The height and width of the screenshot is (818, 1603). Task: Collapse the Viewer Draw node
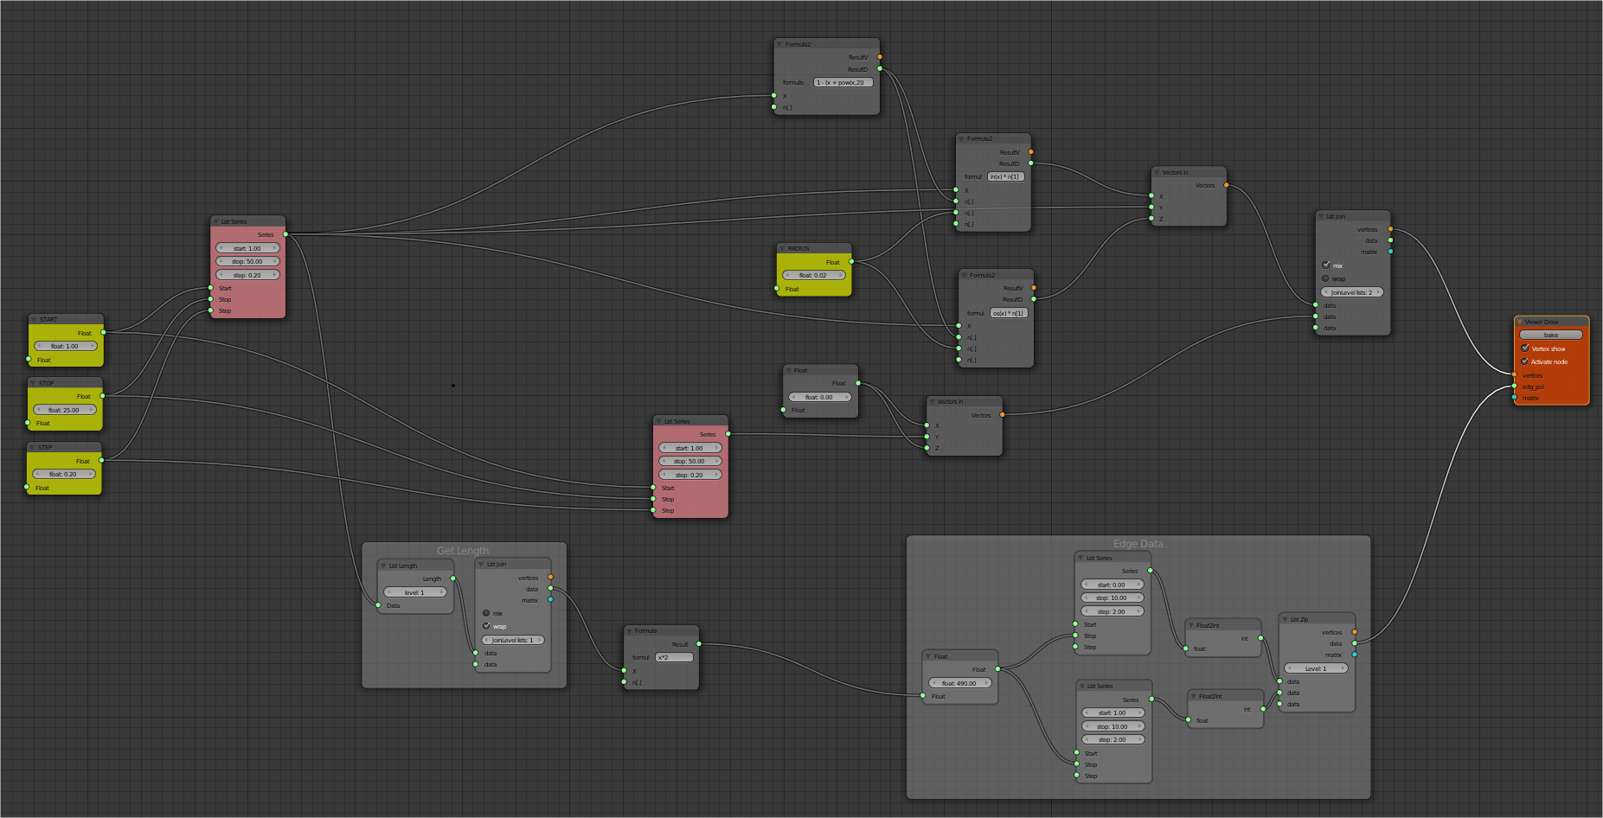[1520, 322]
